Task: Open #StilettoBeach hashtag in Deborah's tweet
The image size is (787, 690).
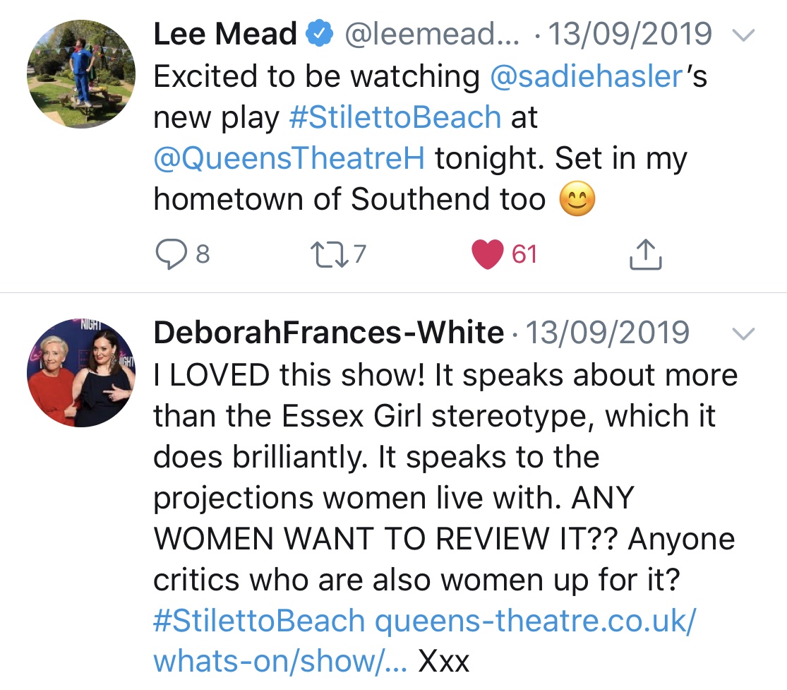Action: point(259,621)
